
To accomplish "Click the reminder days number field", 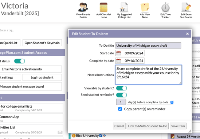I will [121, 102].
